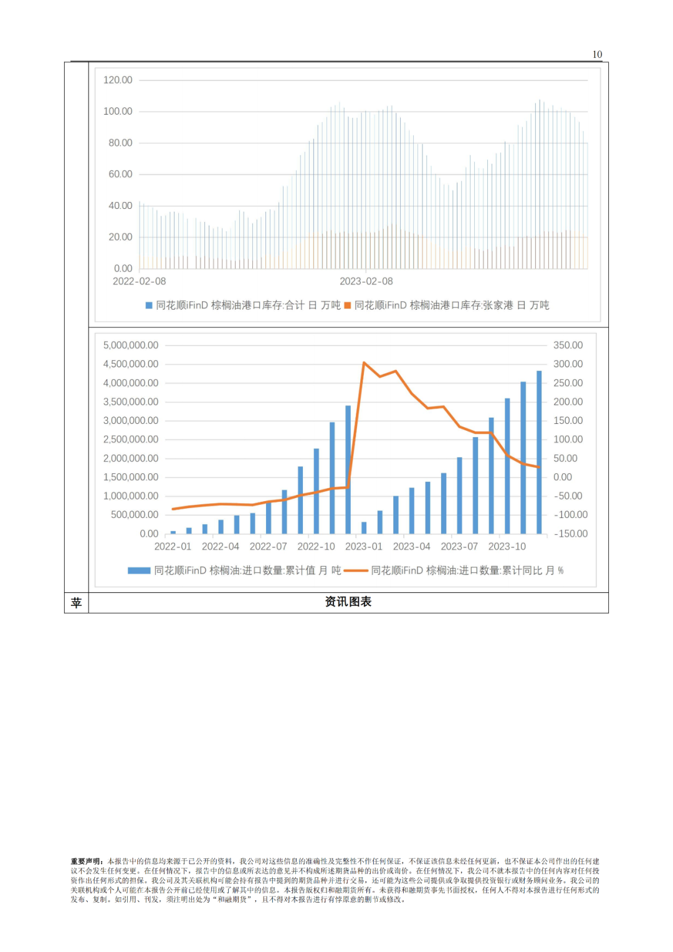The height and width of the screenshot is (952, 673).
Task: Click the 500,000.00 left axis label
Action: pyautogui.click(x=135, y=515)
